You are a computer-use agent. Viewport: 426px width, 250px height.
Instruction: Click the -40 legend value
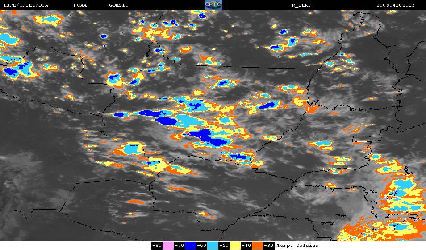[246, 246]
